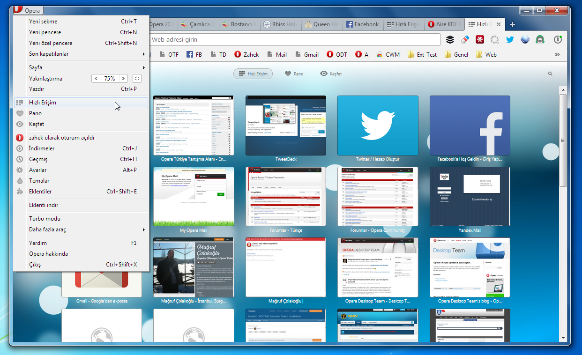Switch to the Aire KDE tab

coord(444,24)
